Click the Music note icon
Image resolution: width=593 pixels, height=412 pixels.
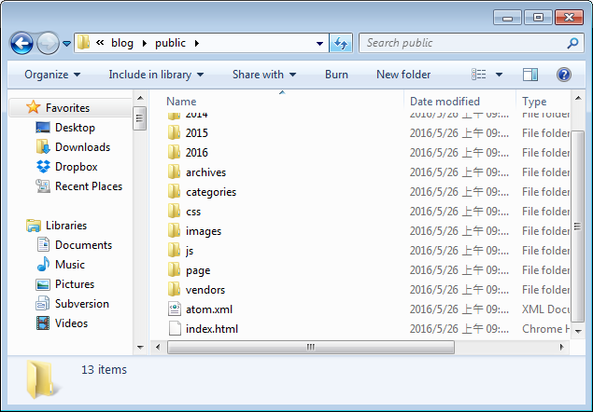(43, 264)
